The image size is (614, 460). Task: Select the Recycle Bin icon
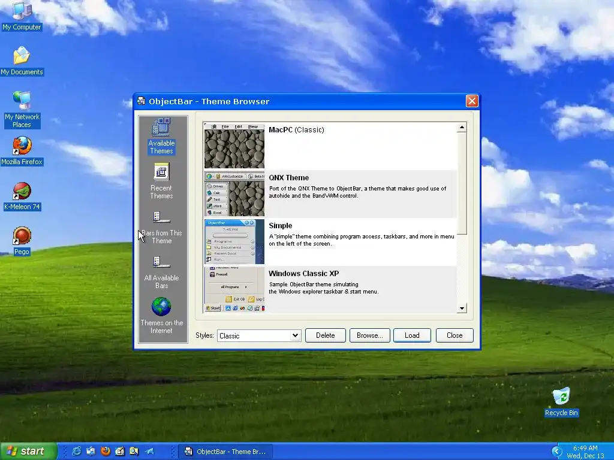click(x=561, y=402)
